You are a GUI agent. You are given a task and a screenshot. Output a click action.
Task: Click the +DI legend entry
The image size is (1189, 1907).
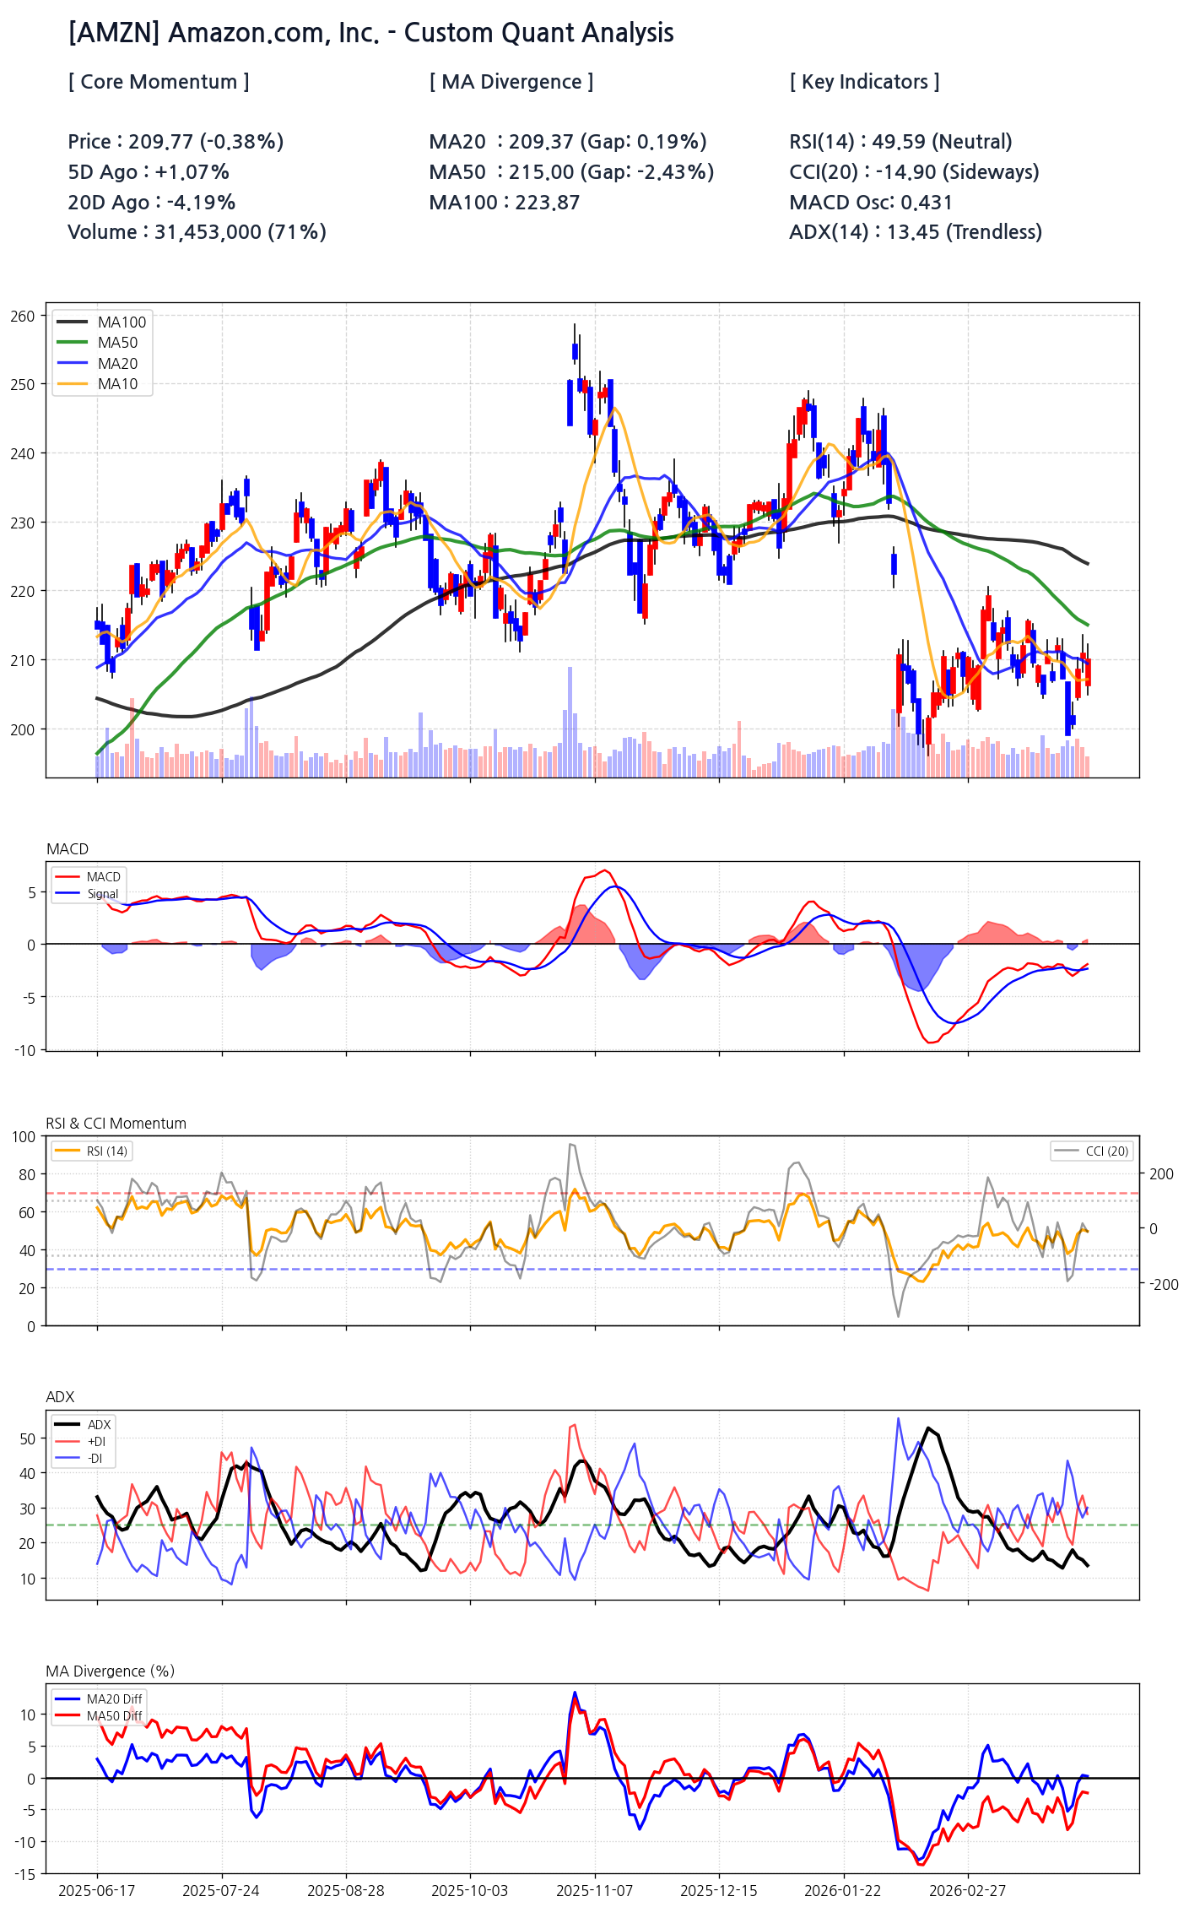tap(80, 1442)
